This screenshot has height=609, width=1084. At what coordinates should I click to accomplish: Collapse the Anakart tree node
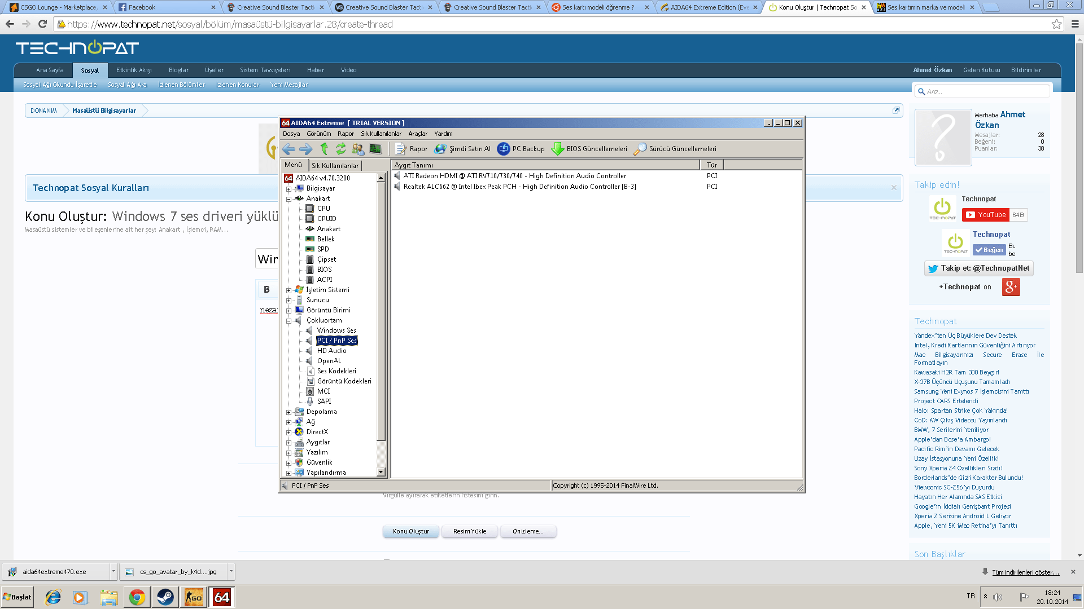(x=289, y=199)
